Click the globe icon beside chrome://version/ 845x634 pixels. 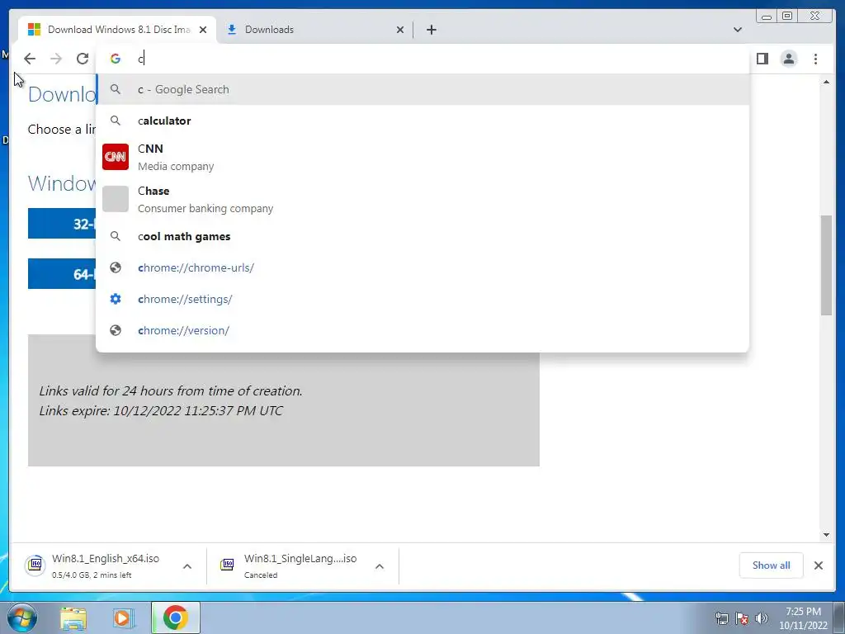click(116, 330)
